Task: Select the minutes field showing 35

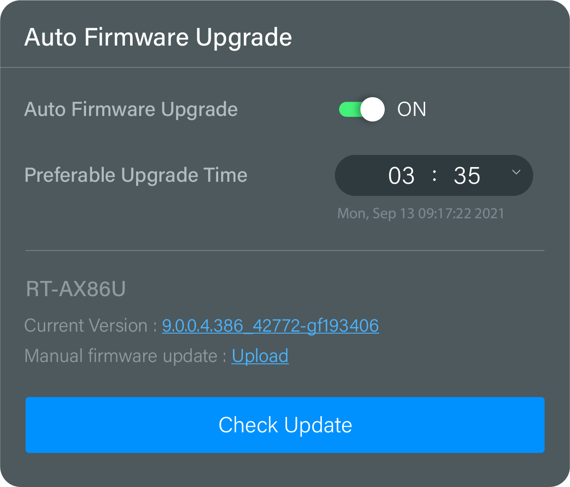Action: pyautogui.click(x=466, y=176)
